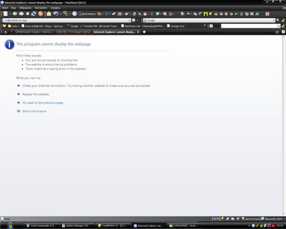
Task: Click the Pac-Man plugin icon
Action: coord(211,14)
